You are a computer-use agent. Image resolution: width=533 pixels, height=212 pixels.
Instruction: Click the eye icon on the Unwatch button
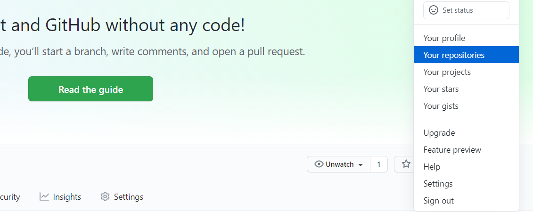(x=319, y=164)
